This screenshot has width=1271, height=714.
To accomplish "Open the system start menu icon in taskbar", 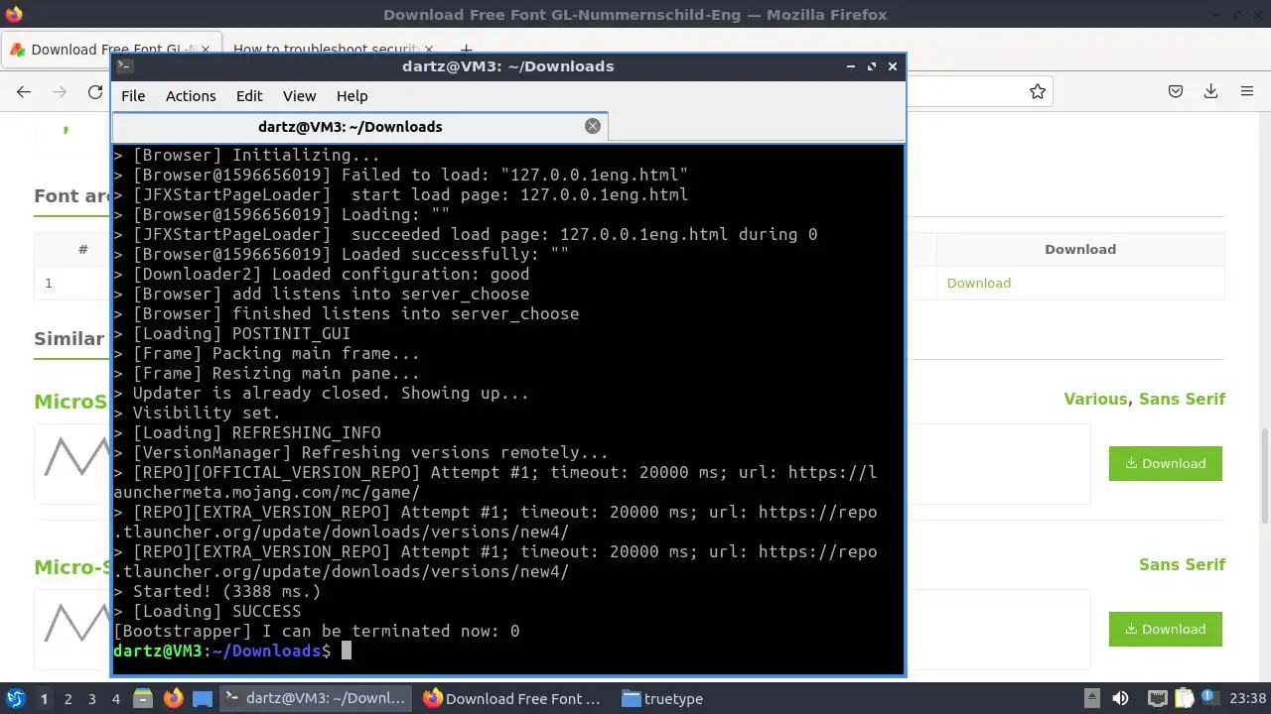I will [x=16, y=698].
